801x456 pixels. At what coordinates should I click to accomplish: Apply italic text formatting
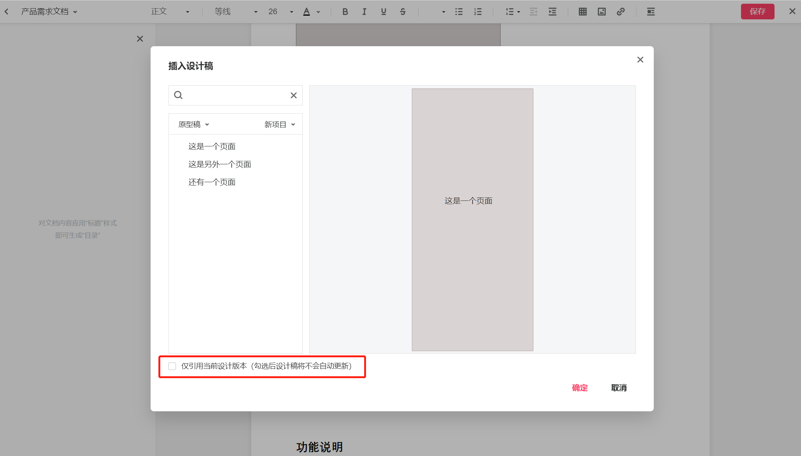tap(364, 12)
